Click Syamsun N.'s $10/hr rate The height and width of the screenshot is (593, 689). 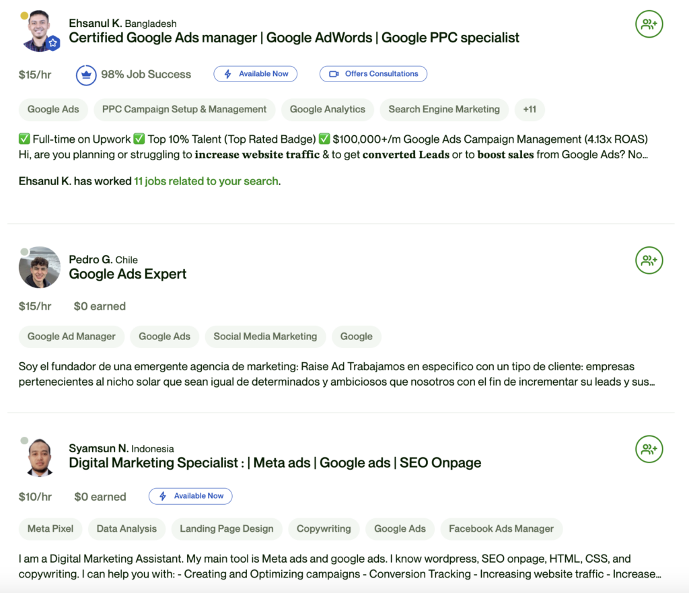click(x=35, y=497)
